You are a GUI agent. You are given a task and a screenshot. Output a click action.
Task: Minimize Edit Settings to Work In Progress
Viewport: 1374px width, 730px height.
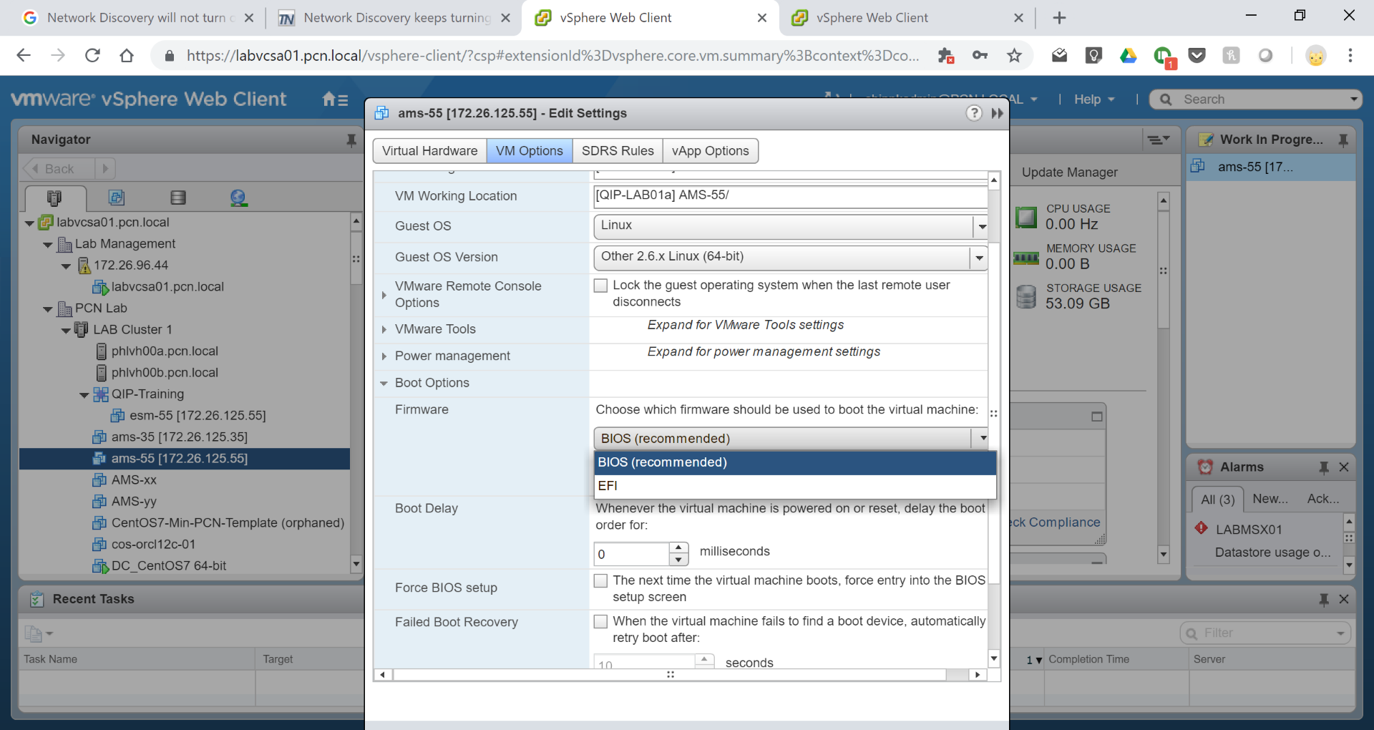(x=997, y=113)
